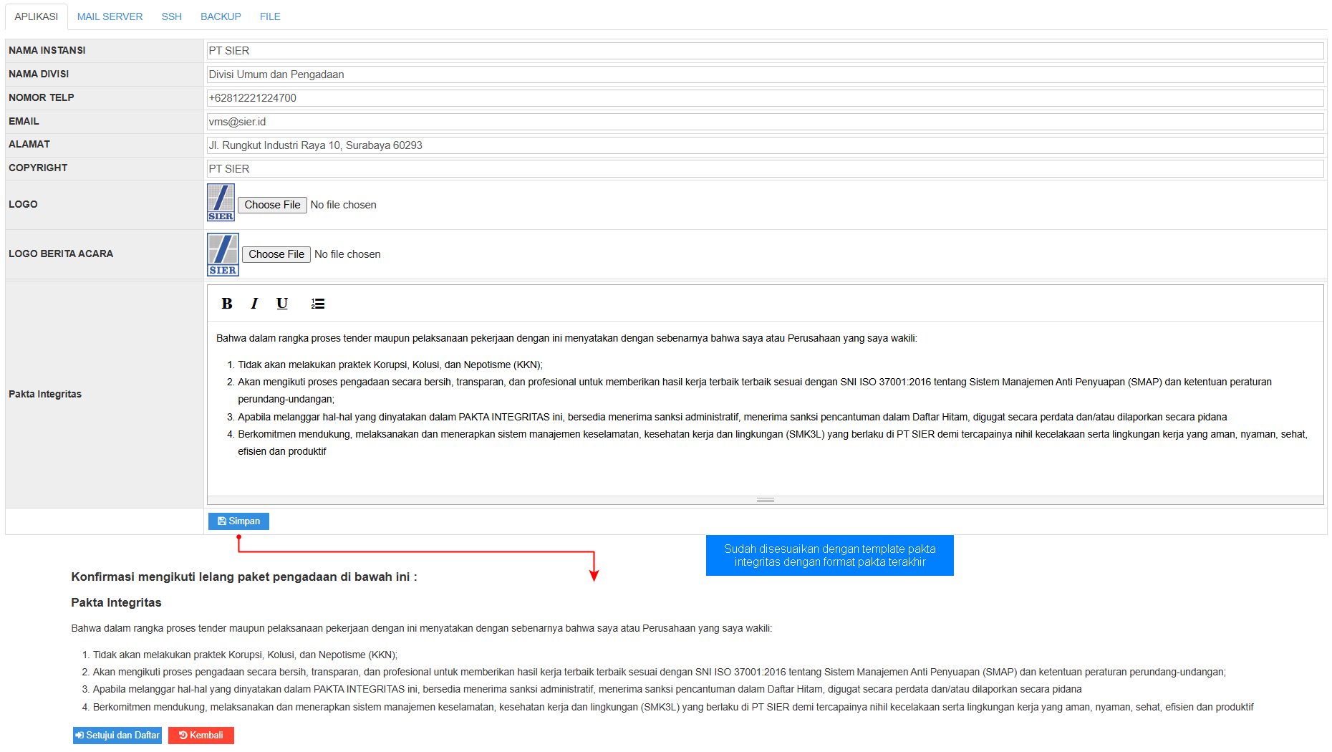1332x752 pixels.
Task: Open the SSH tab
Action: [171, 16]
